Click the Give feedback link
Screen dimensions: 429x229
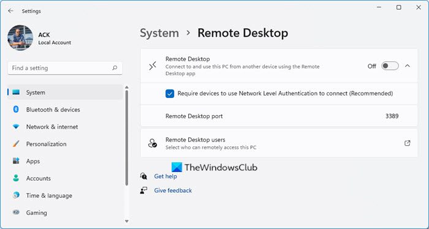[x=173, y=190]
